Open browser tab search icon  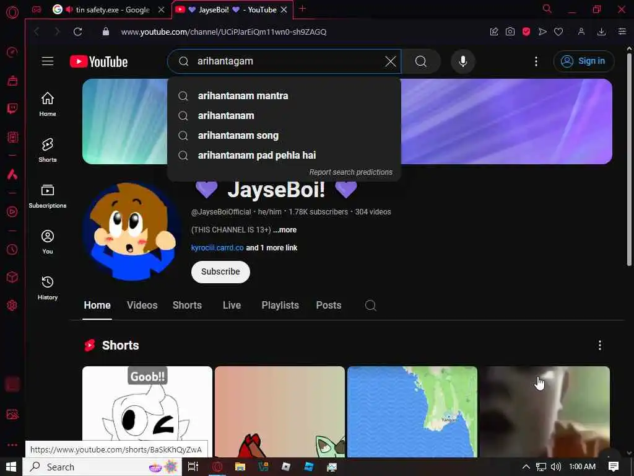[547, 9]
